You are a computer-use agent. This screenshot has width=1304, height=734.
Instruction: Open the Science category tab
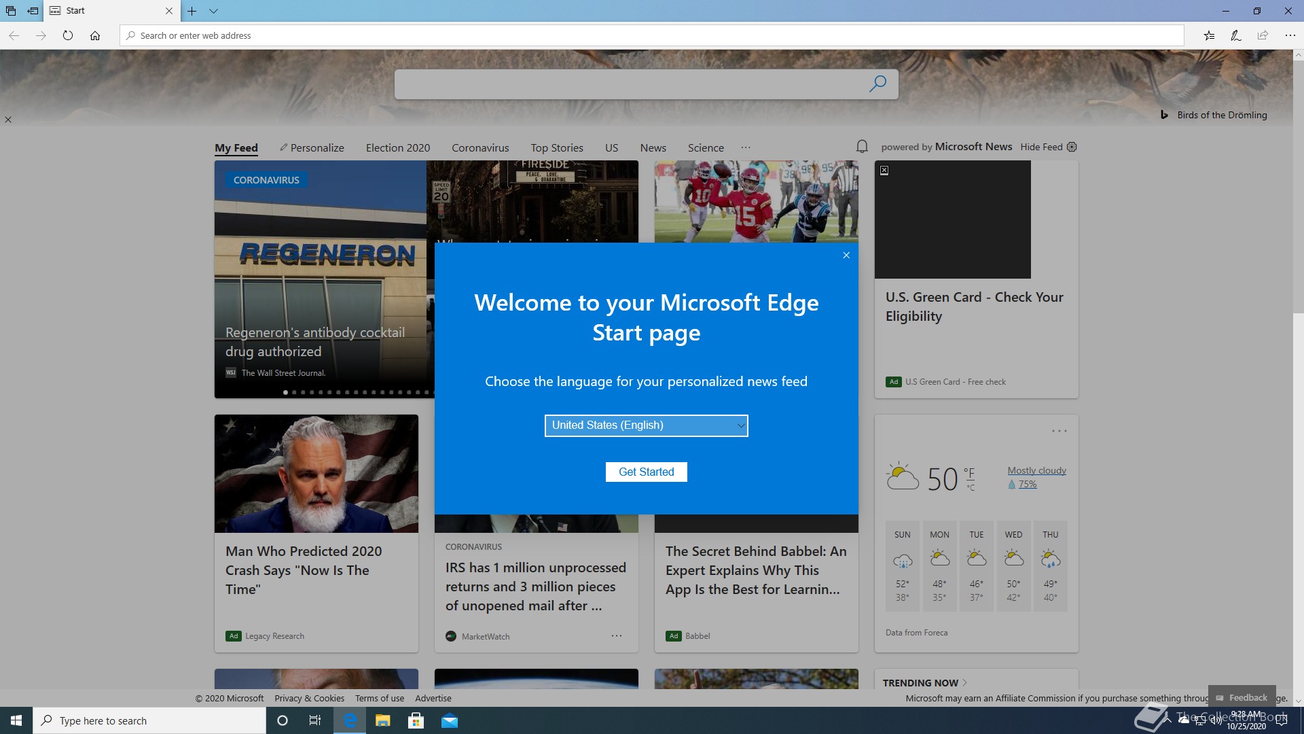click(x=706, y=147)
